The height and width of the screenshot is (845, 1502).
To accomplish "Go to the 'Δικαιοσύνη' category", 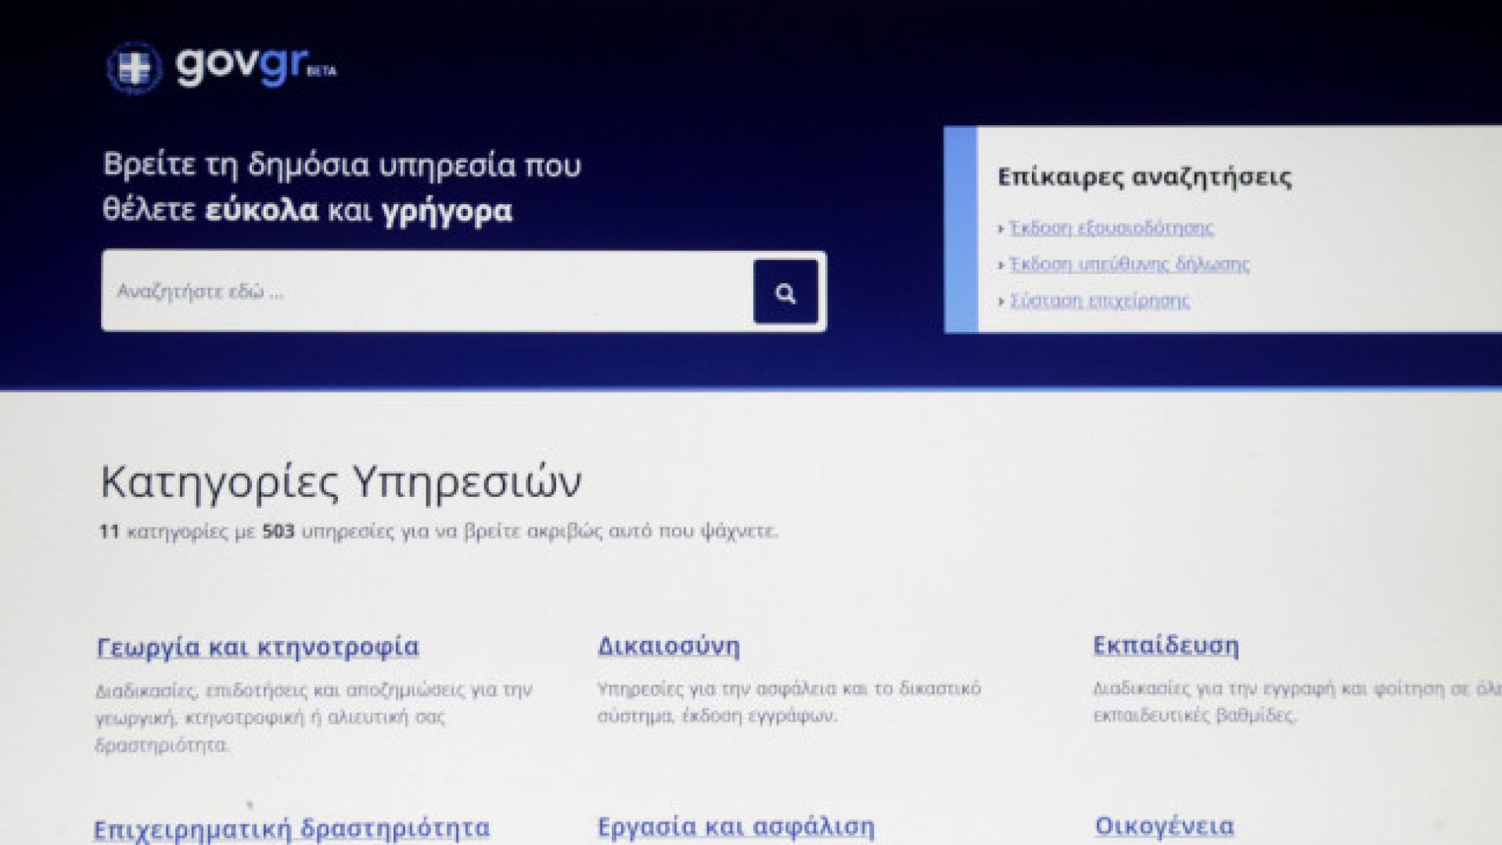I will click(668, 646).
